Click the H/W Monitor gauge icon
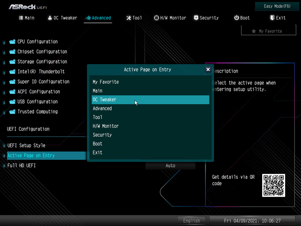Image resolution: width=301 pixels, height=226 pixels. 157,18
